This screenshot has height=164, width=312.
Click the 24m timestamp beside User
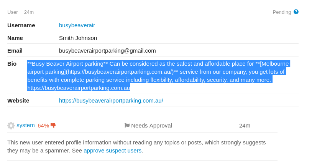29,12
